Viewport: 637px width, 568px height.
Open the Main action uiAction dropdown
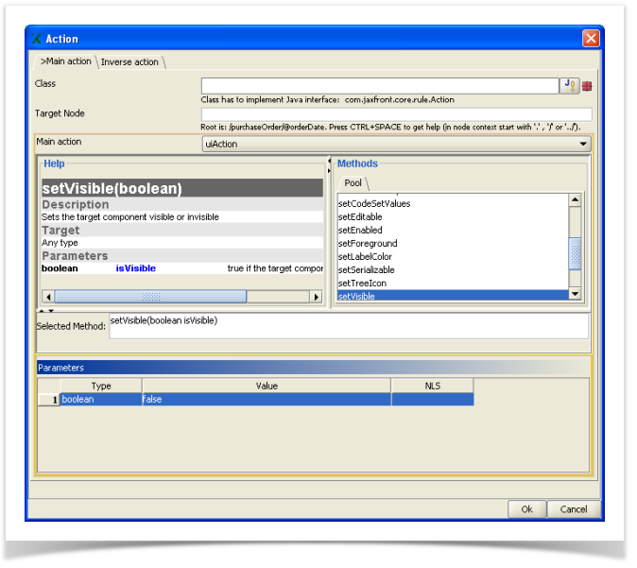[x=584, y=145]
